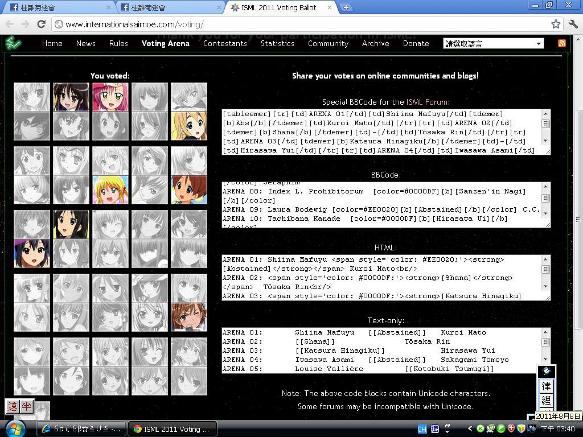Close the ISML 2011 Voting Ballot tab
583x437 pixels.
[x=330, y=7]
